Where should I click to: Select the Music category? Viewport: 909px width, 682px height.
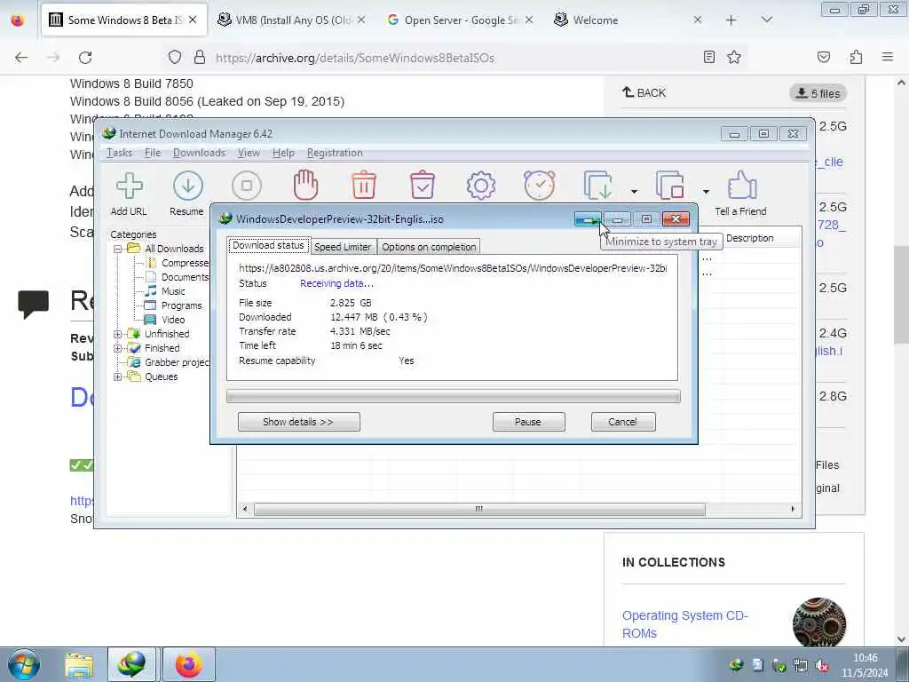coord(165,291)
